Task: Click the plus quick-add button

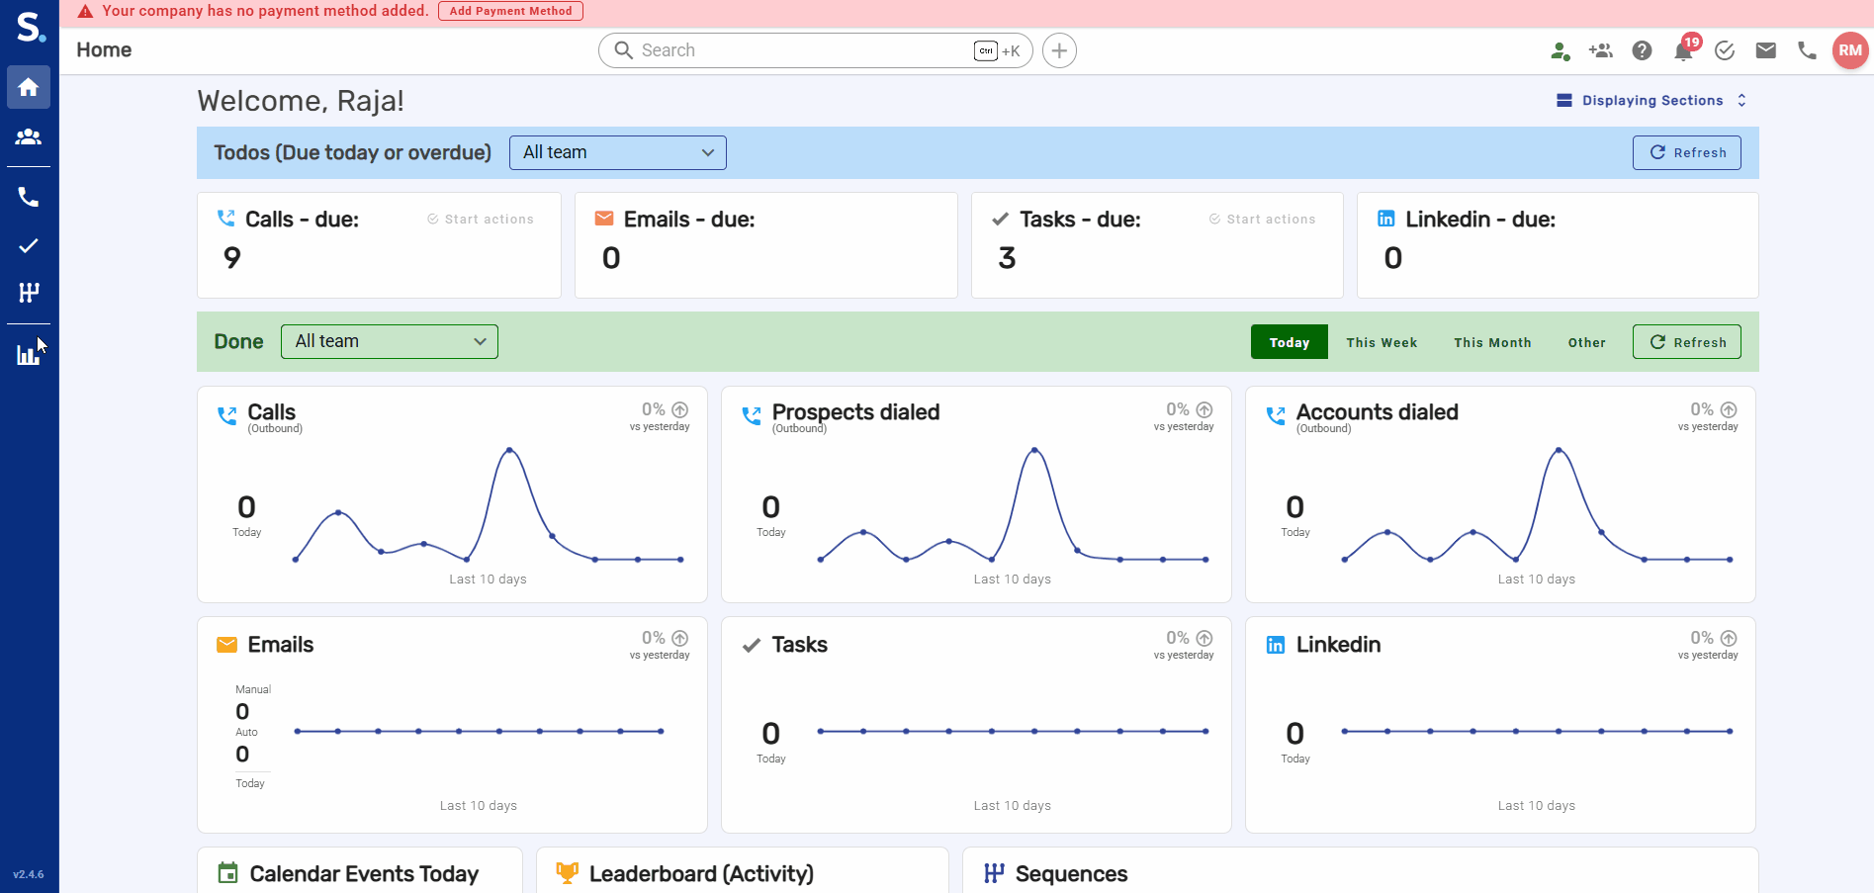Action: click(1059, 50)
